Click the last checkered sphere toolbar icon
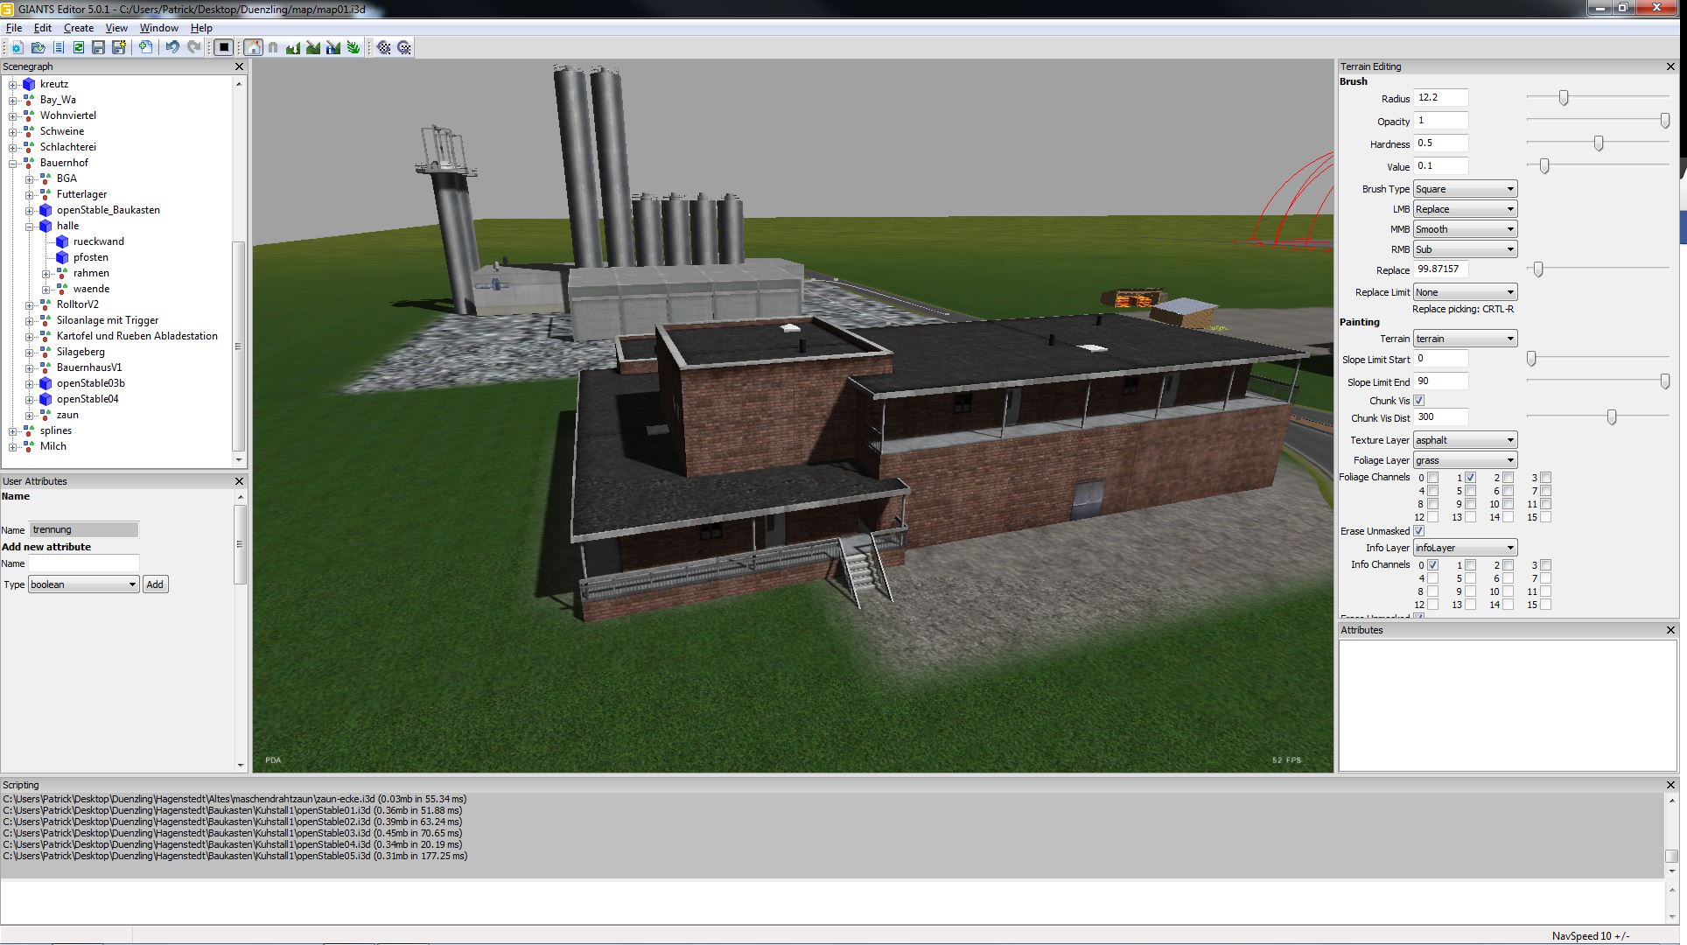The height and width of the screenshot is (945, 1687). tap(404, 47)
